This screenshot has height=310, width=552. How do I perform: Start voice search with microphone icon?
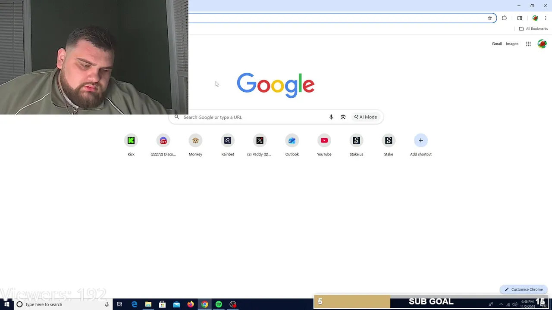click(331, 117)
